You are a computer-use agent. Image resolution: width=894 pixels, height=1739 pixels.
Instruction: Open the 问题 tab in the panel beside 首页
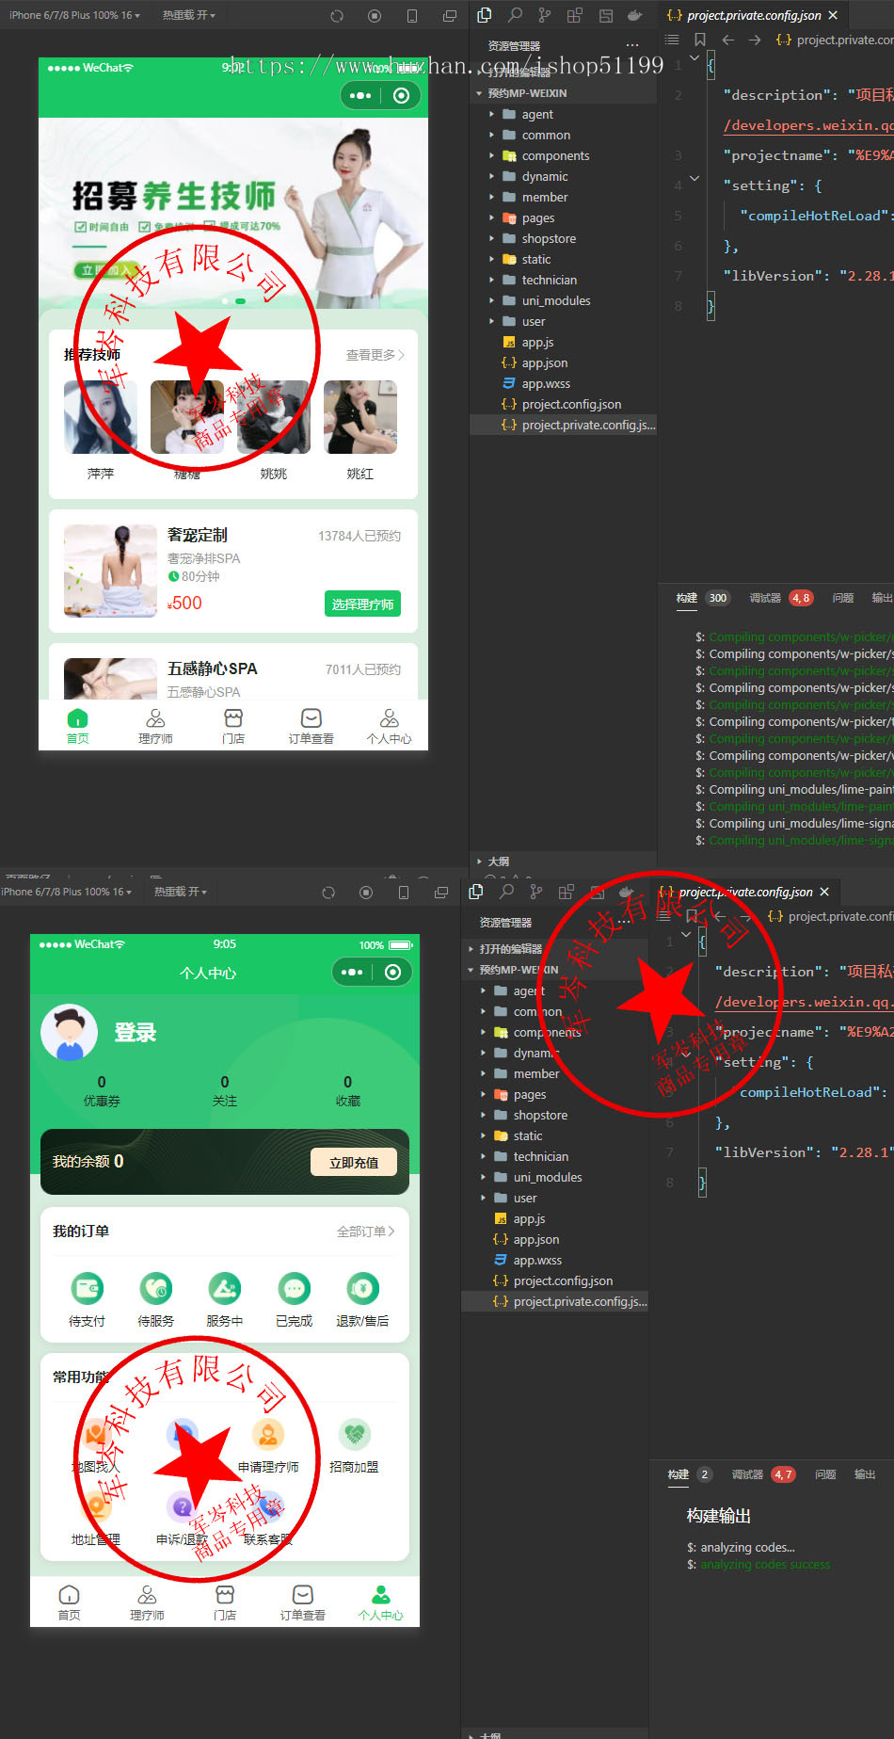(x=843, y=598)
